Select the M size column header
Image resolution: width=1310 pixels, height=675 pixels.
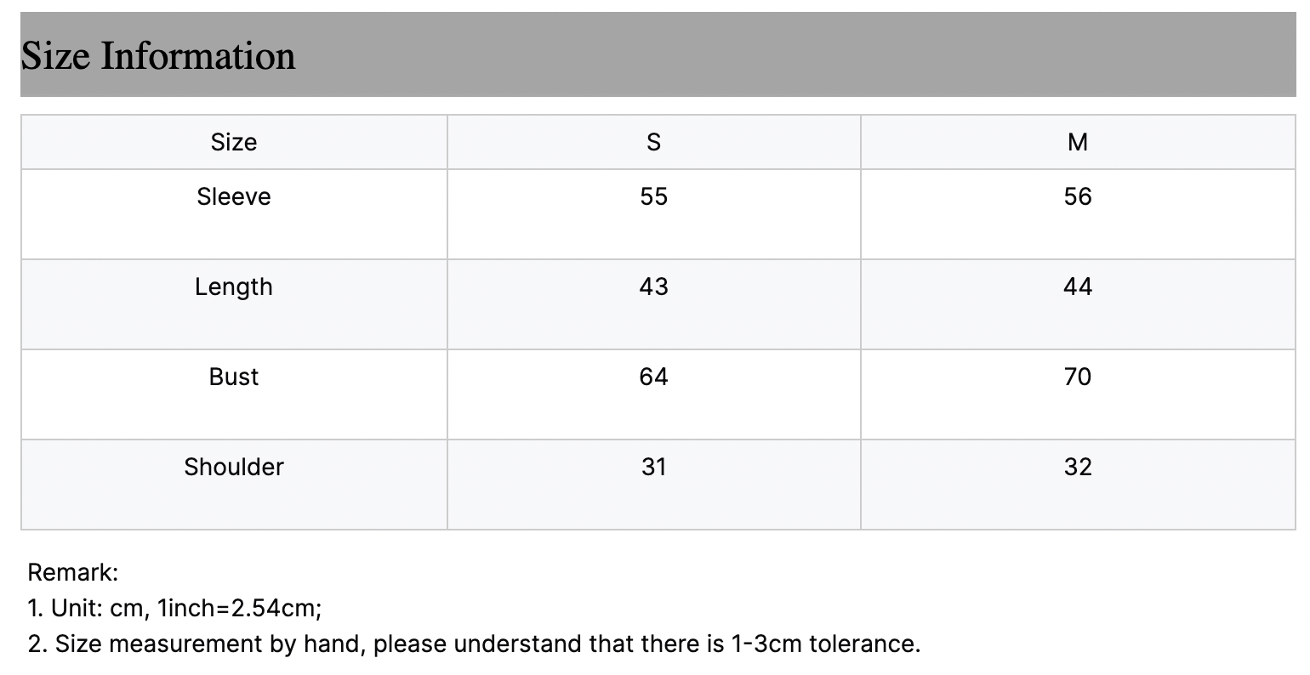[x=1077, y=142]
